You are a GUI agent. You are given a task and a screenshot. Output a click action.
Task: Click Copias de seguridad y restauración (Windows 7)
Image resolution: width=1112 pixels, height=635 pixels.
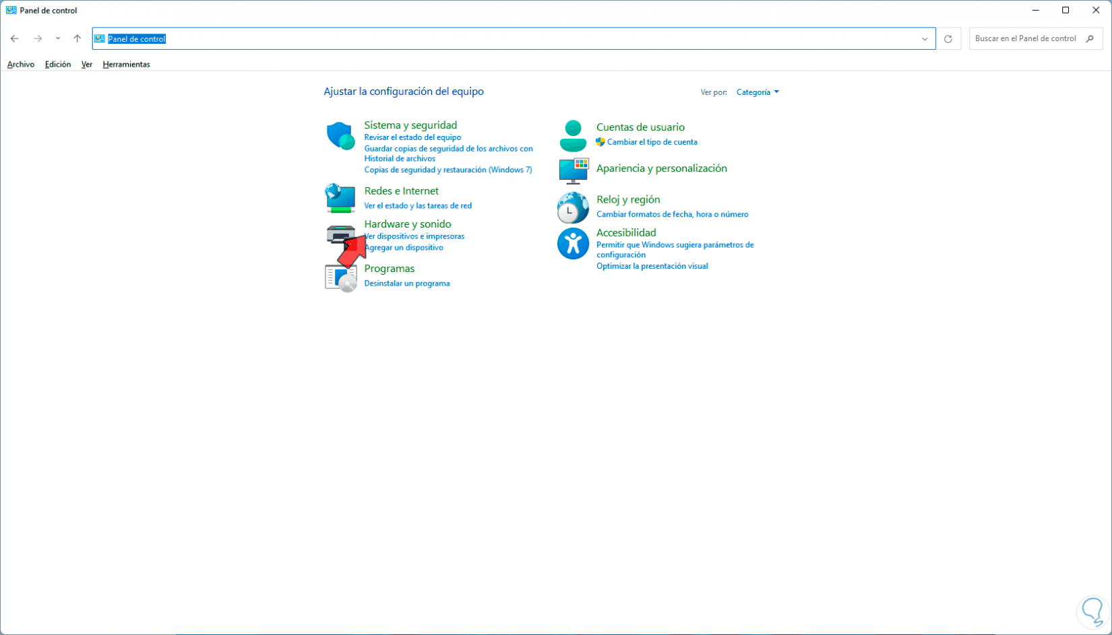pos(448,170)
